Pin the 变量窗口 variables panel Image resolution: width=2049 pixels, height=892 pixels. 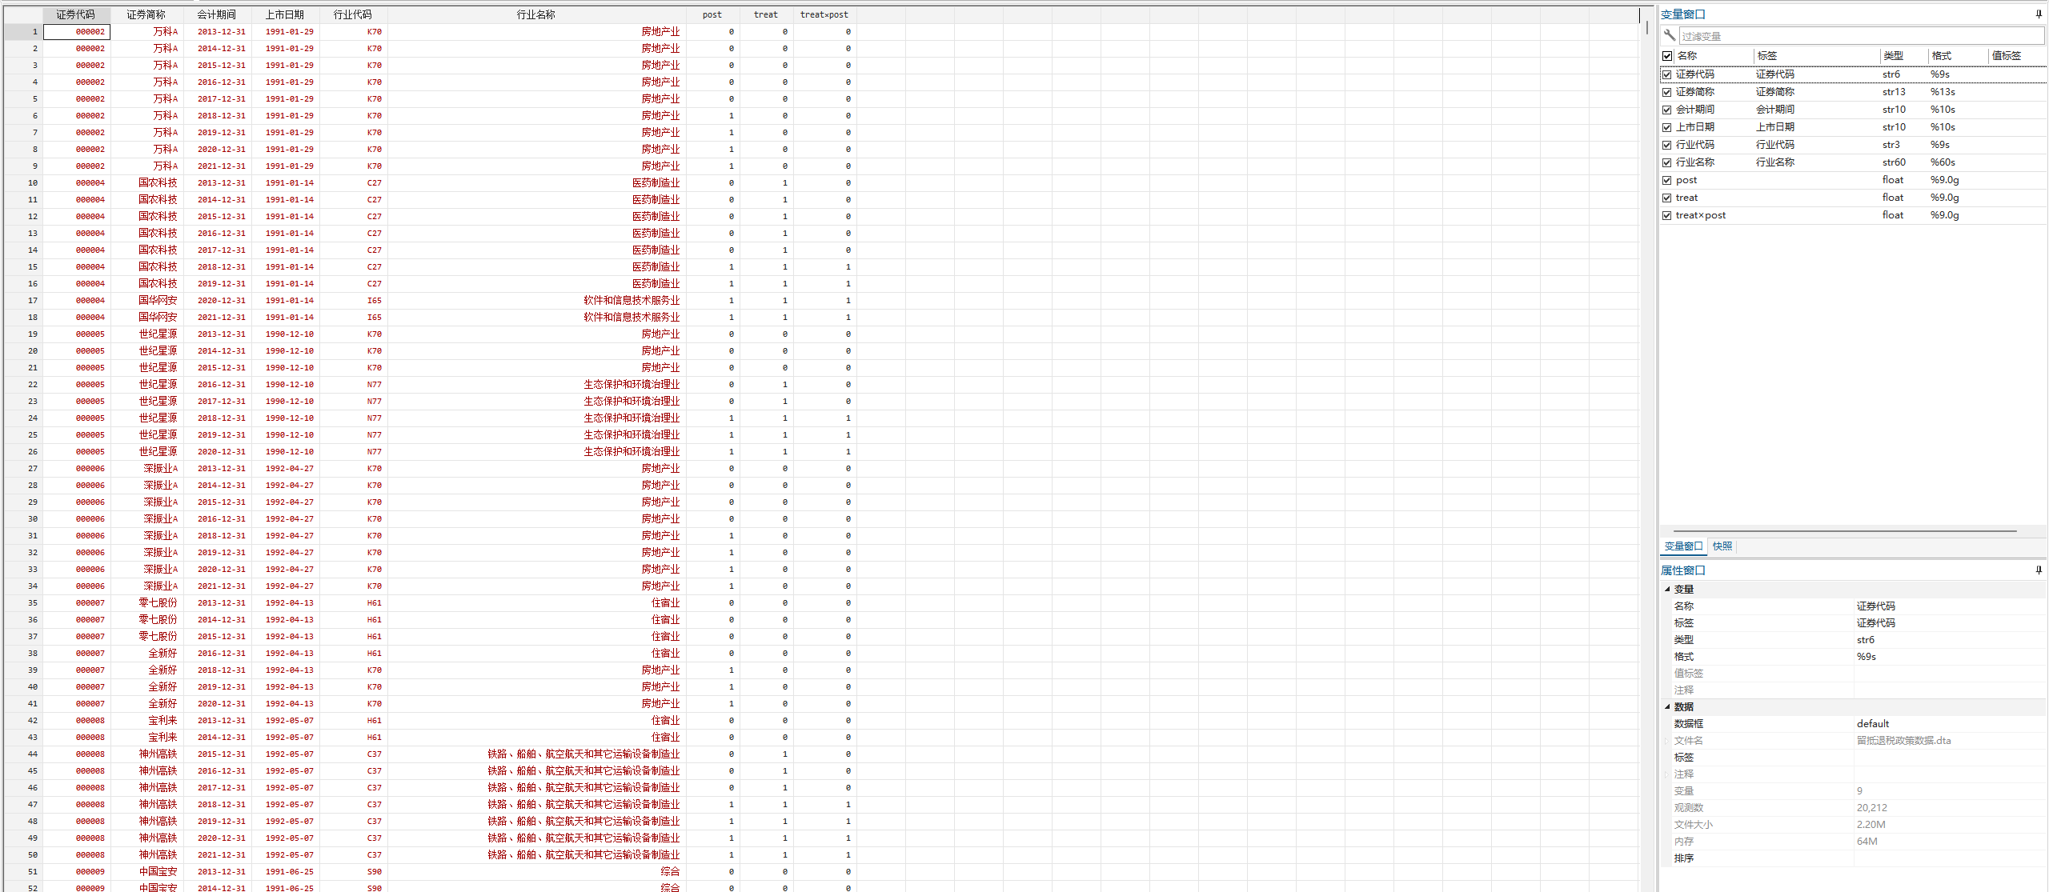pyautogui.click(x=2038, y=14)
